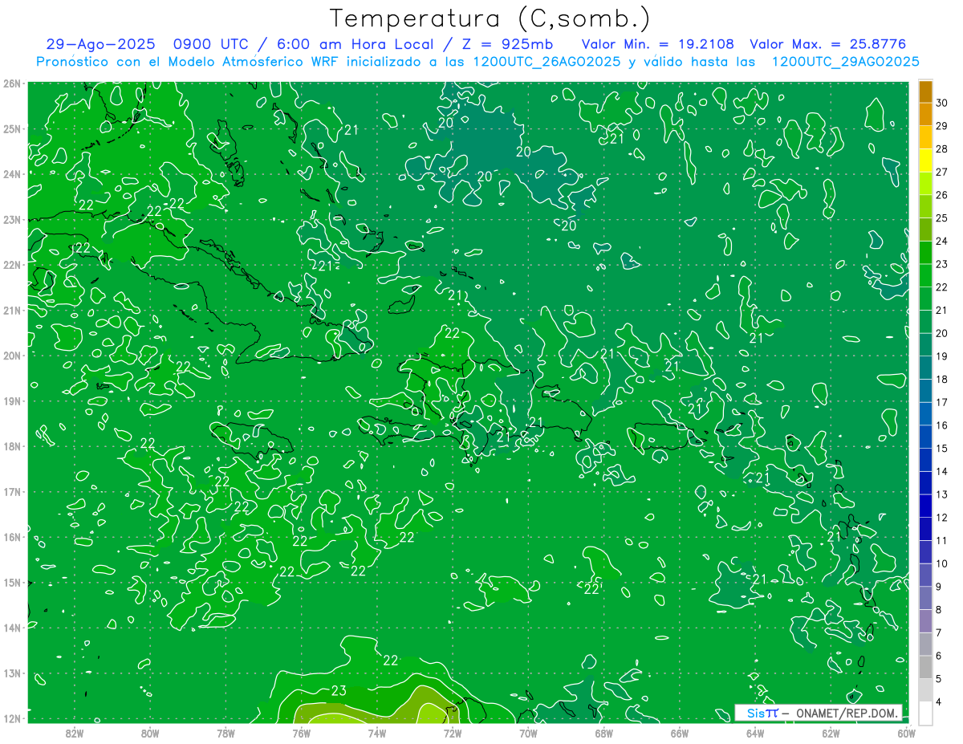Click the "12N" latitude label

12,718
